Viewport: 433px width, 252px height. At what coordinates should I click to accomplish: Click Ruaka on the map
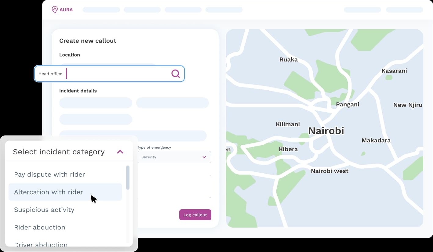(289, 60)
